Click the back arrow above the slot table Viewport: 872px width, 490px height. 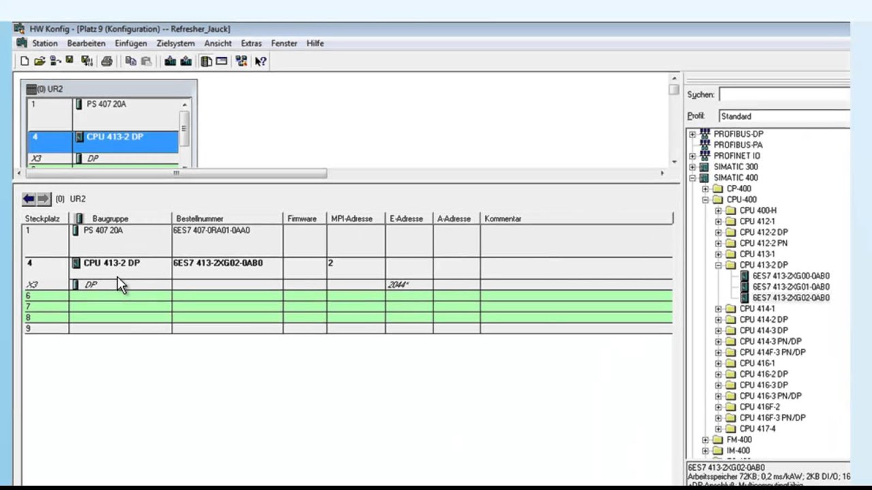click(x=29, y=199)
